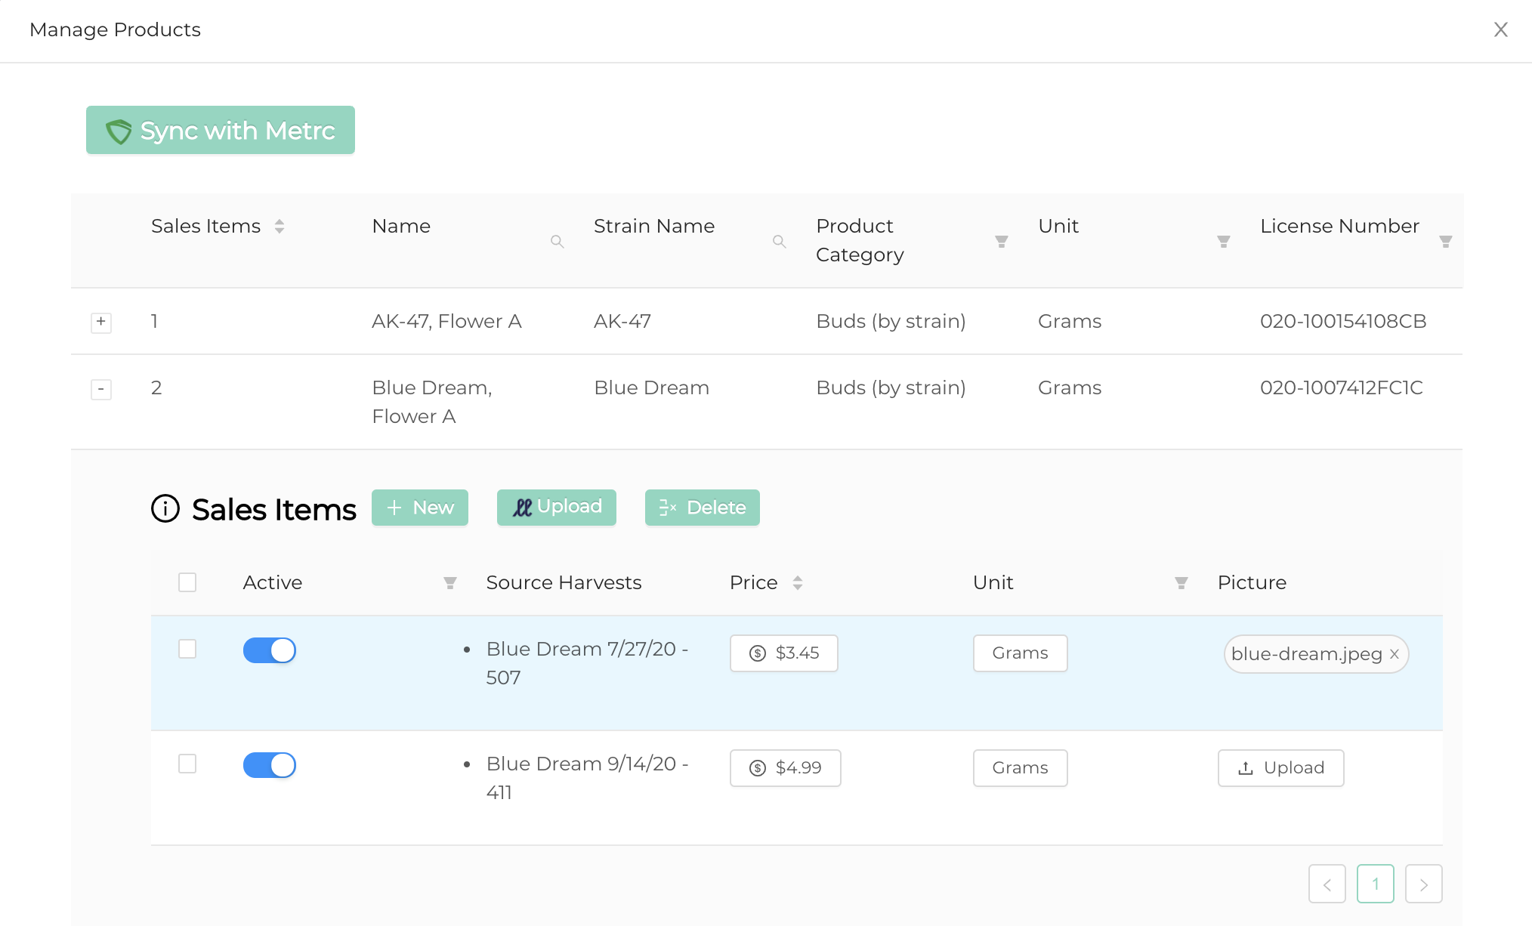Create a New sales item

(419, 508)
